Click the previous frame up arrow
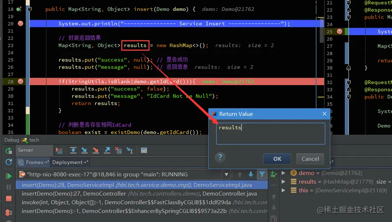This screenshot has height=222, width=392. click(x=239, y=174)
